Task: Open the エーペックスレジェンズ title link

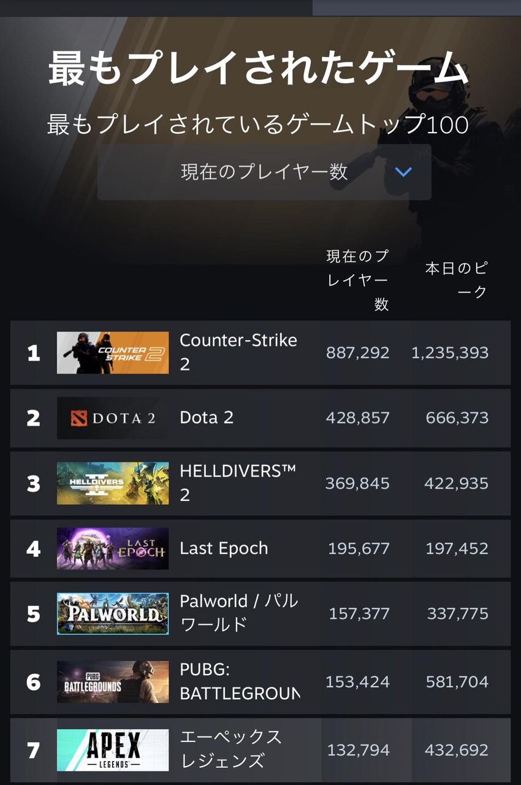Action: [x=230, y=749]
